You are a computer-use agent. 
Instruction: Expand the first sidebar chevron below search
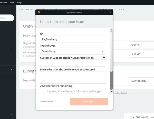[11, 35]
